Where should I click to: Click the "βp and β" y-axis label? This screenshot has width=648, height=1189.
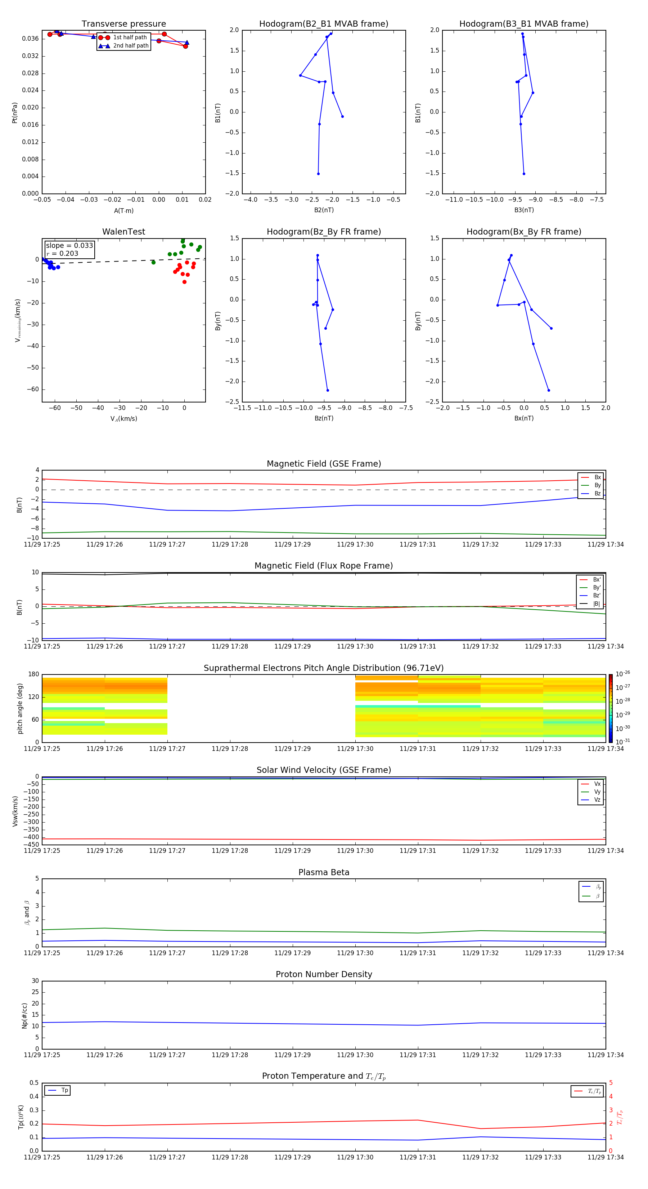click(x=27, y=913)
